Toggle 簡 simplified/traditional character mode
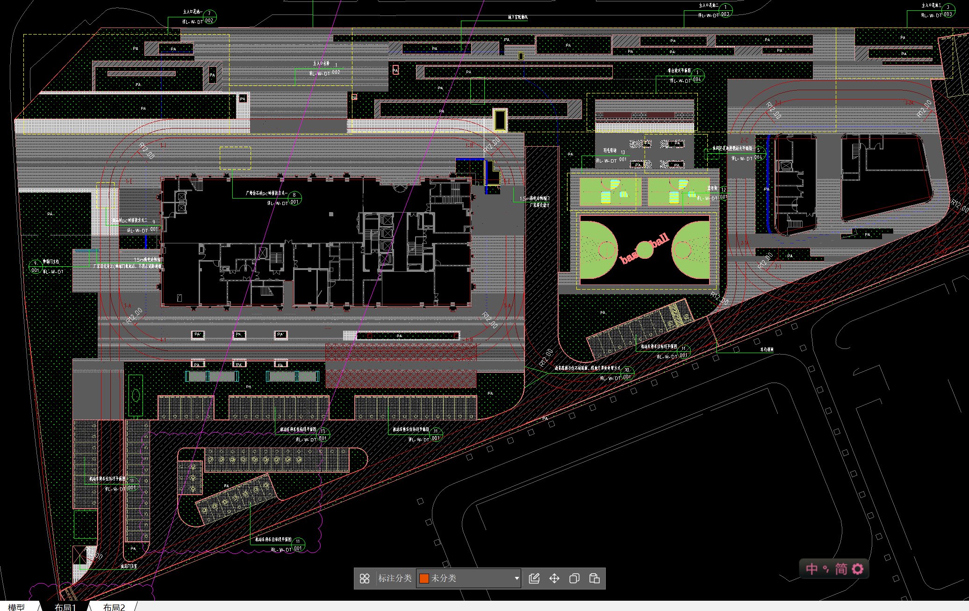The width and height of the screenshot is (969, 611). tap(841, 568)
